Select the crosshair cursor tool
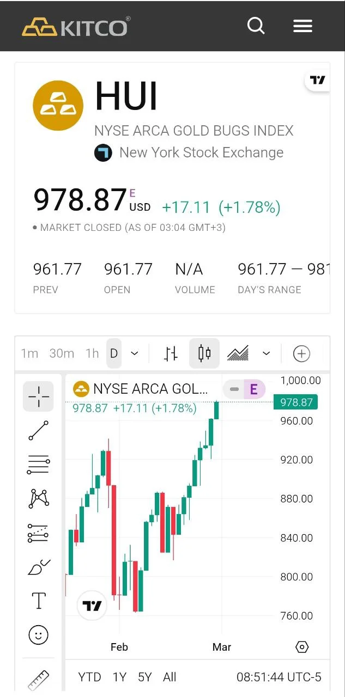This screenshot has width=345, height=697. (39, 396)
